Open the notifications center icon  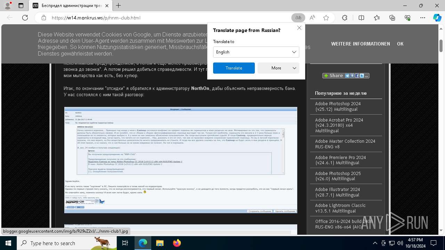434,243
